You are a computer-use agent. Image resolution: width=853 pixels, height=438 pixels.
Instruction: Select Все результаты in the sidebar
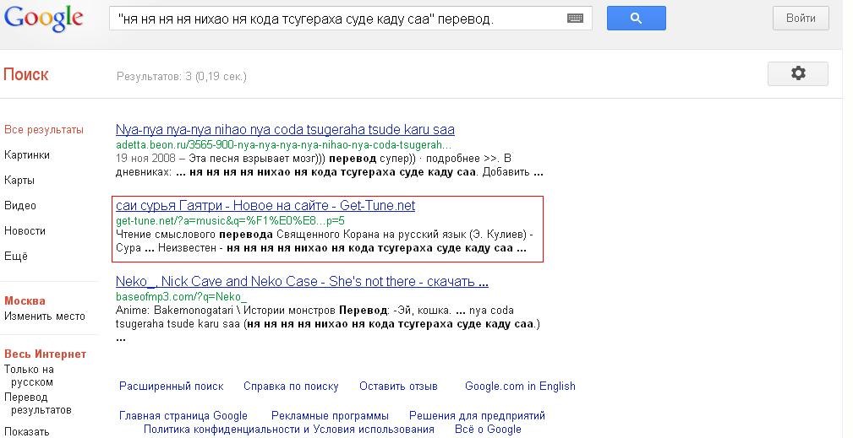click(44, 130)
